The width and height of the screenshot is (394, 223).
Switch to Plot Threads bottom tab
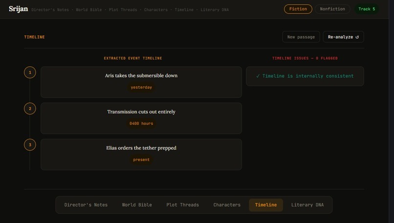pyautogui.click(x=183, y=205)
